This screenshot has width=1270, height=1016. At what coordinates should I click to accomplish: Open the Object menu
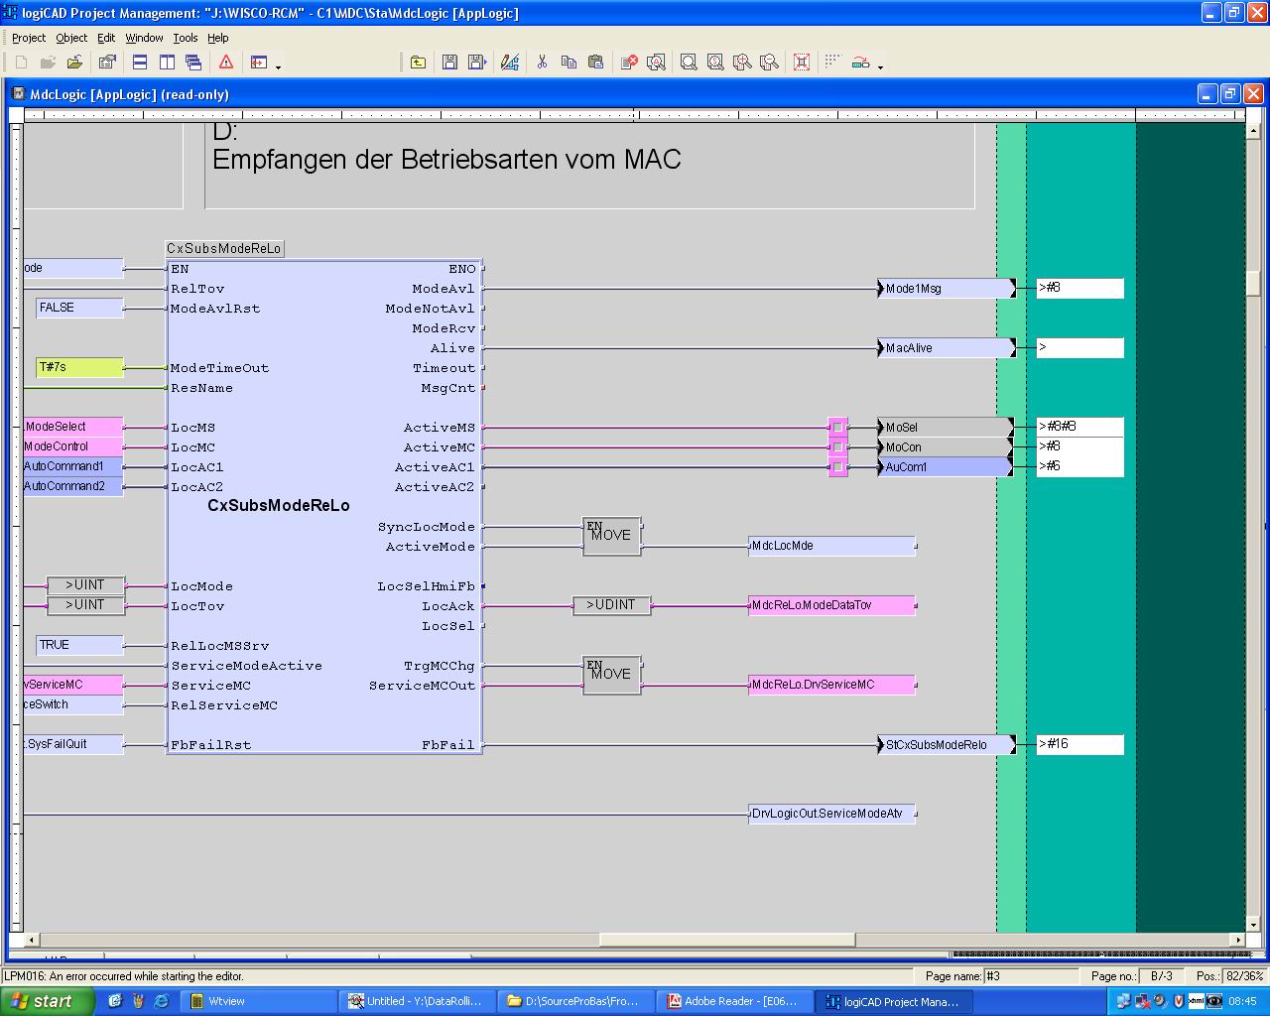[x=71, y=38]
